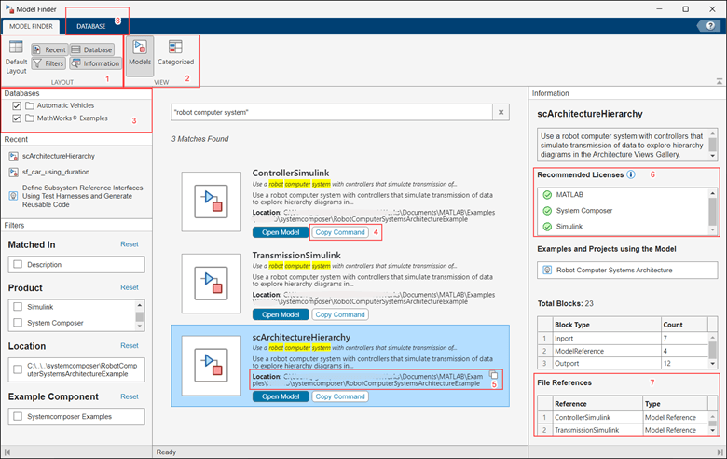Toggle the Information panel button
The image size is (727, 459).
click(95, 63)
